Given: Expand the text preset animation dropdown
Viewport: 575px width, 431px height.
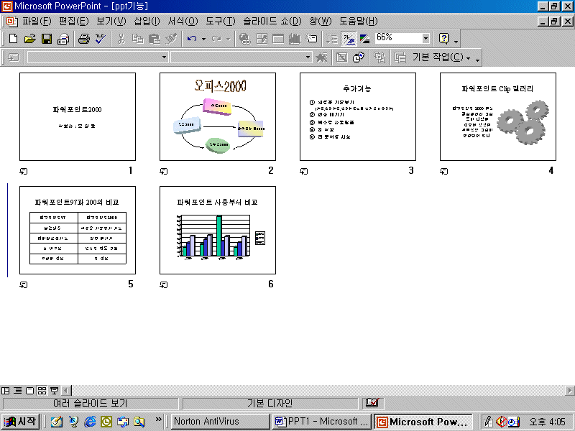Looking at the screenshot, I should point(308,57).
